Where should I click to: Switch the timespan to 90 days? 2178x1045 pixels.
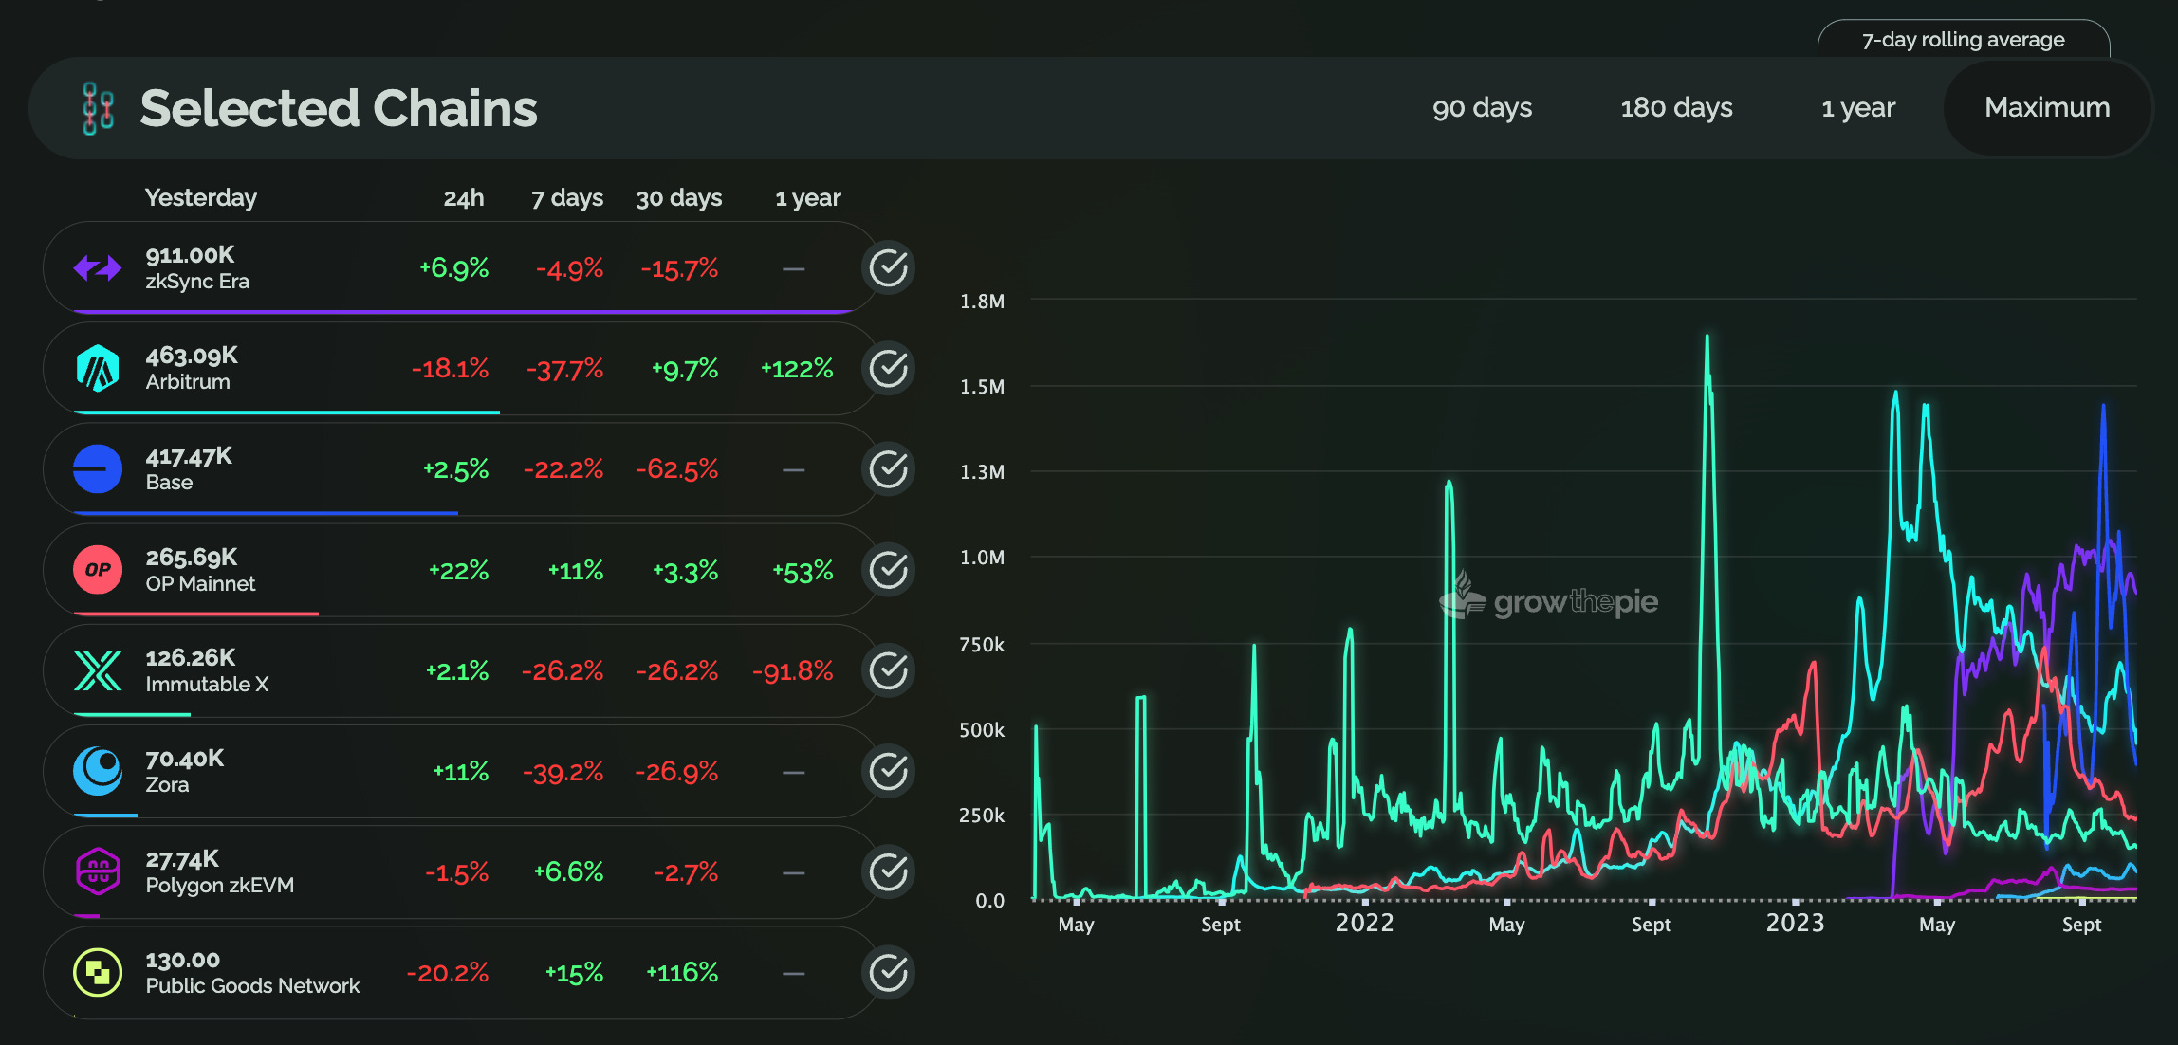(x=1482, y=108)
